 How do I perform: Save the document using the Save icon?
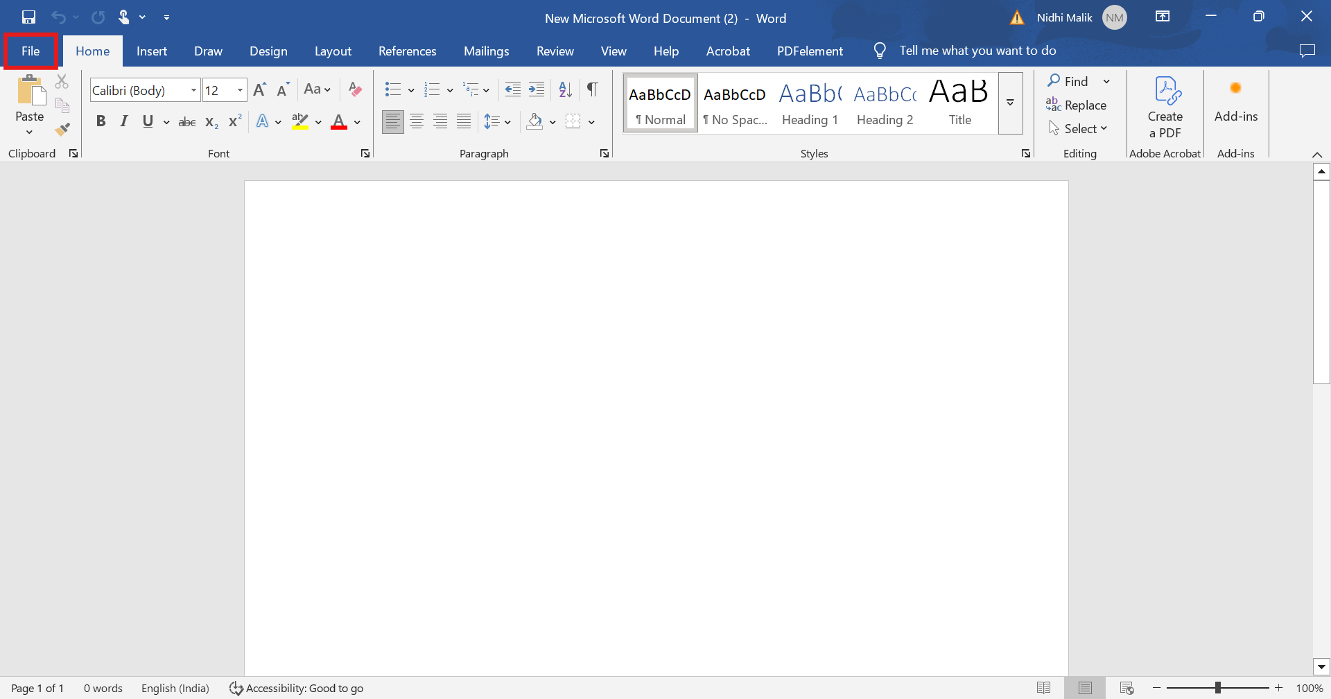coord(28,17)
